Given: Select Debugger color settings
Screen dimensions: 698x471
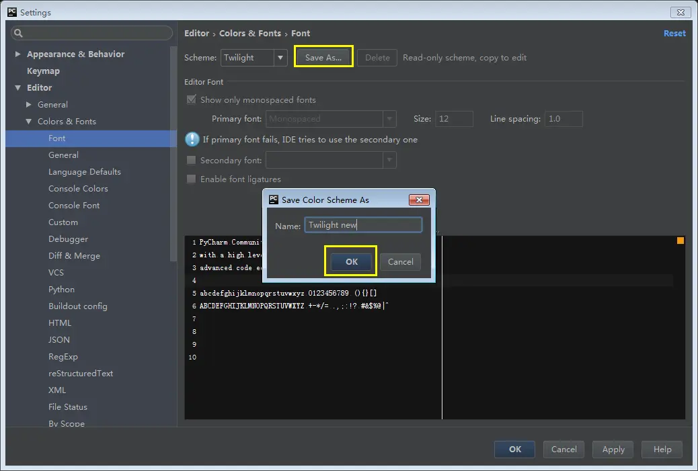Looking at the screenshot, I should point(68,239).
